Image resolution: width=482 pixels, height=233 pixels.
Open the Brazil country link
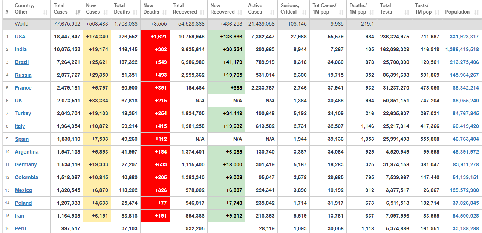click(22, 62)
